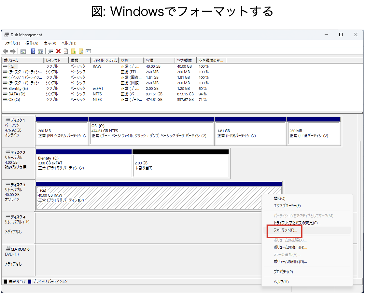
Task: Click the ディスク 1 disk label
Action: 18,131
